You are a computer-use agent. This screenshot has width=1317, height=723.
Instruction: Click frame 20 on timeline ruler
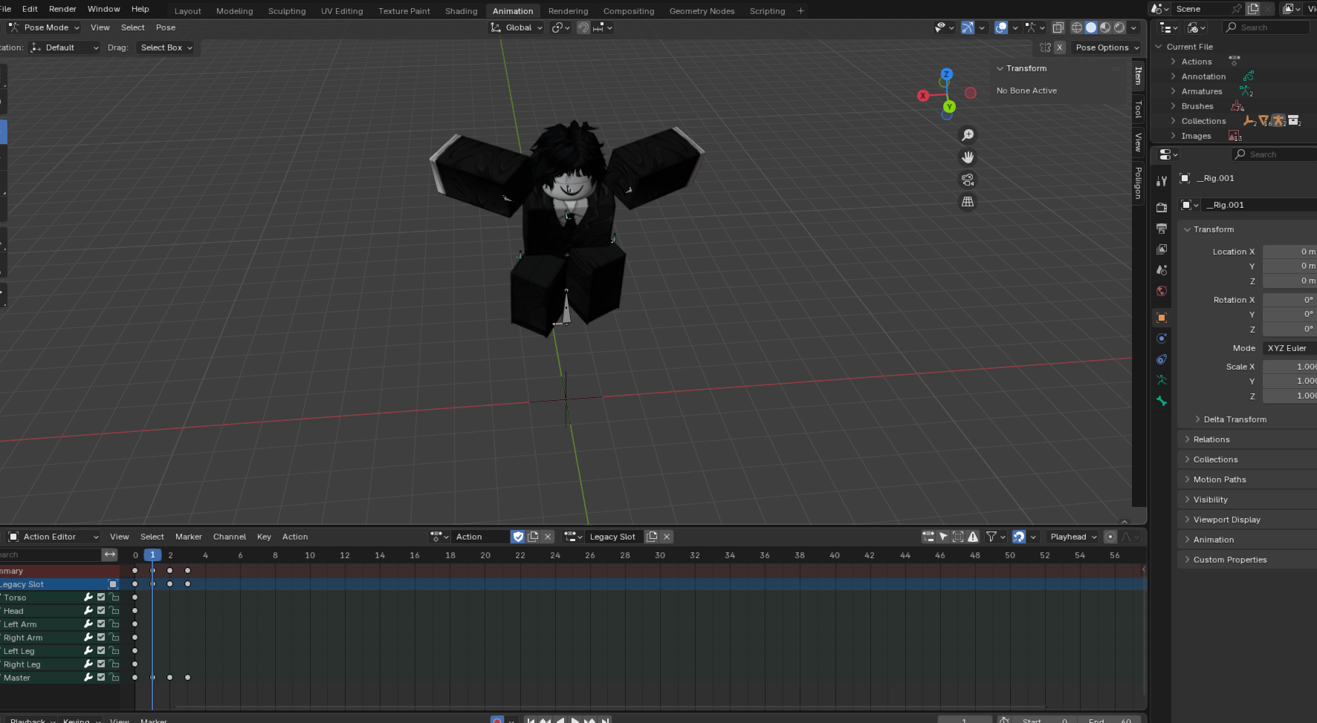coord(485,555)
